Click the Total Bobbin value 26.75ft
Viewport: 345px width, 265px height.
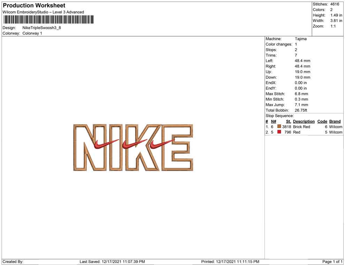click(x=301, y=110)
